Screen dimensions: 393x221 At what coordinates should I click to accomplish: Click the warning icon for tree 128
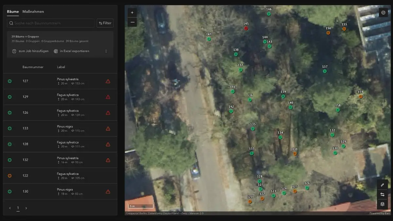(x=108, y=144)
